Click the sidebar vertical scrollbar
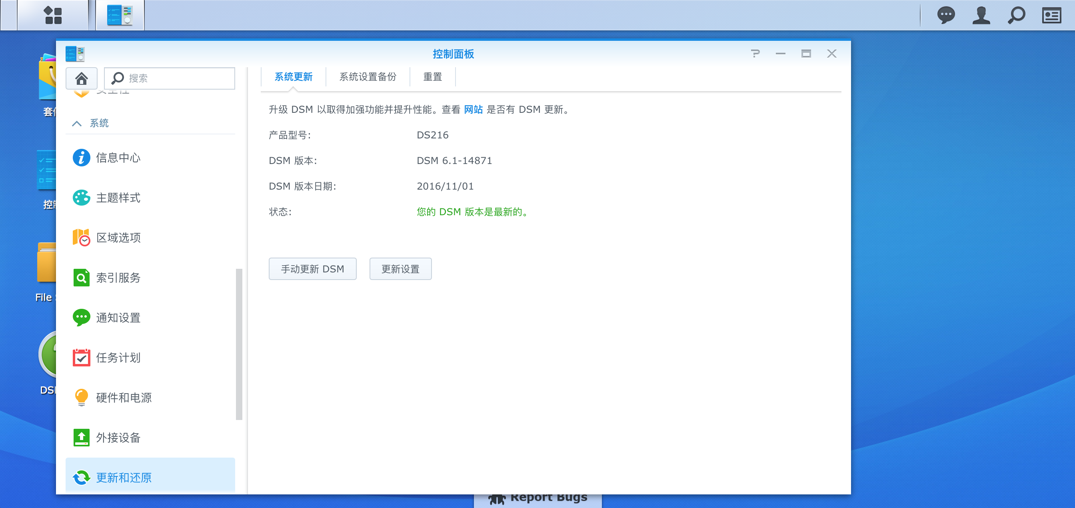The width and height of the screenshot is (1075, 508). [239, 344]
